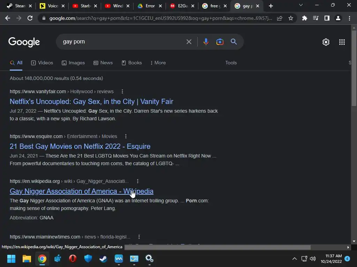Open Windows Security shield on taskbar
Screen dimensions: 357x267
(88, 259)
